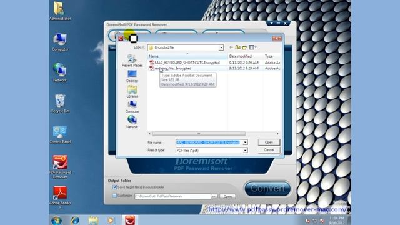Viewport: 400px width, 225px height.
Task: Click date 9/13/2012 9:29 AM of MAC_KEYBOARD_SHORTCUTS row
Action: pos(244,62)
